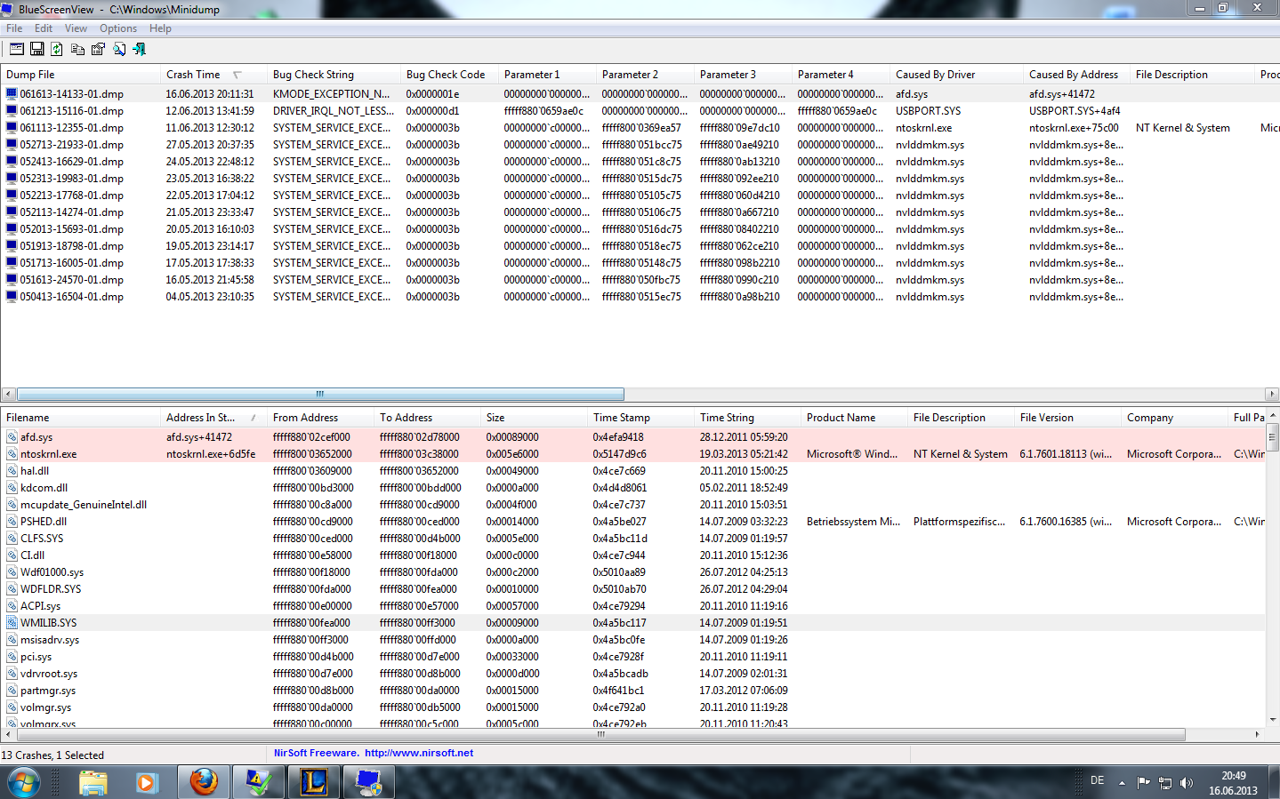Screen dimensions: 1280x799
Task: Click the dump icon of 061213-15116-01.dmp
Action: pos(12,111)
